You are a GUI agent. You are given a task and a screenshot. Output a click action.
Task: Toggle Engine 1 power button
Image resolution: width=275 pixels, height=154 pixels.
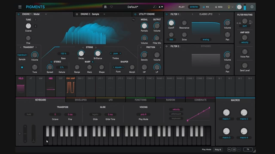pos(18,14)
